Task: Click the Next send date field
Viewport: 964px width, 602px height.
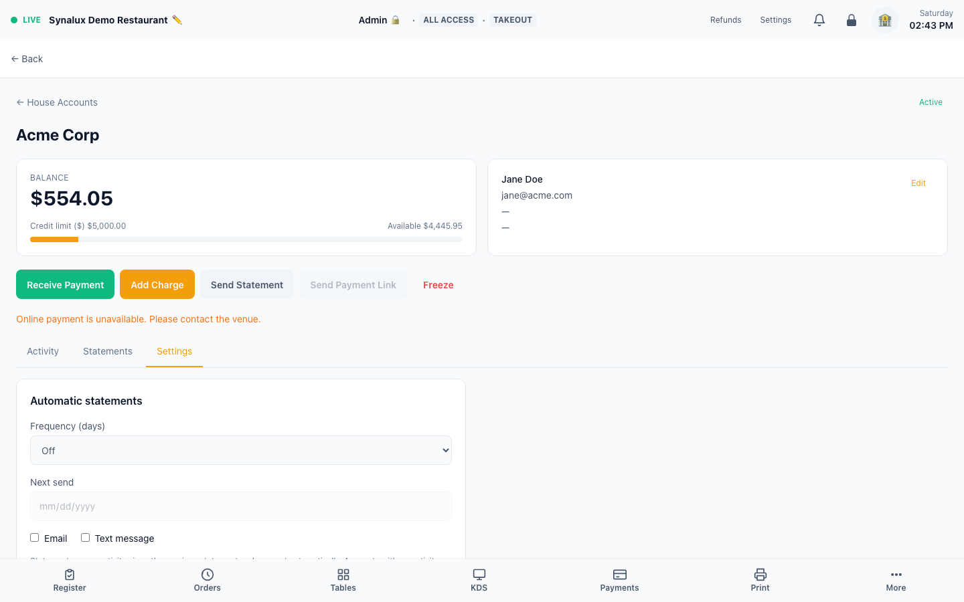Action: tap(241, 506)
